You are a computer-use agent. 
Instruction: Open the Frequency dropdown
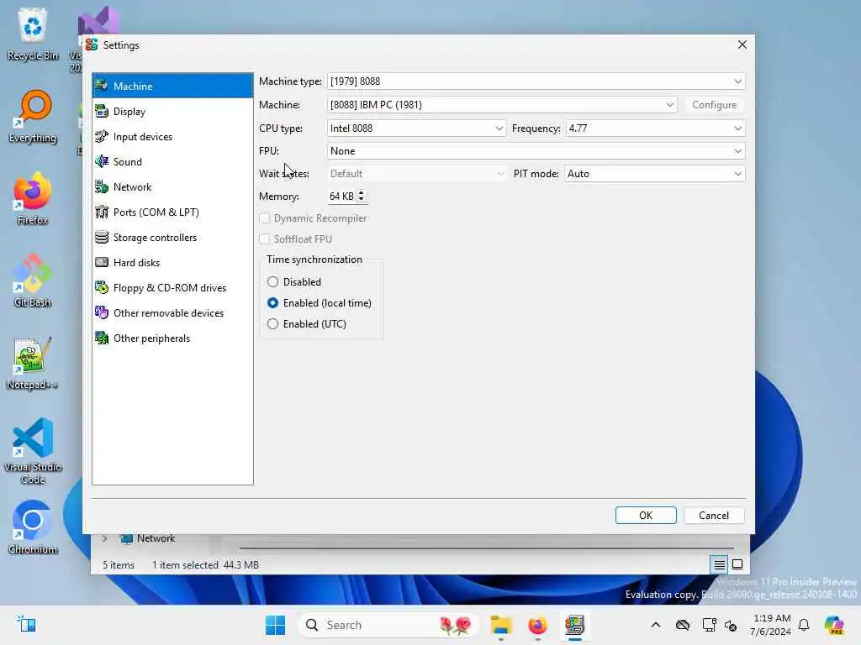point(655,128)
